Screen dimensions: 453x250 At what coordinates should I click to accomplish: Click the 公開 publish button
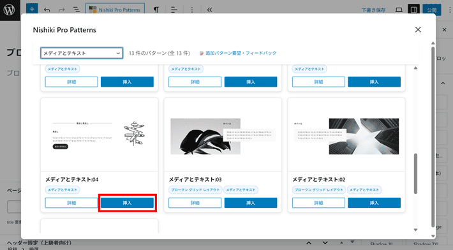[431, 10]
